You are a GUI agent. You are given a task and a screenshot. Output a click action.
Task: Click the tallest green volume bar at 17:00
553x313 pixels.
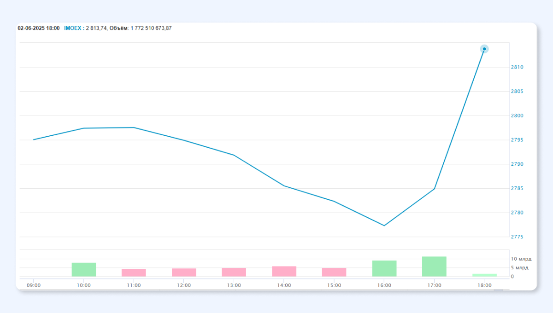434,267
